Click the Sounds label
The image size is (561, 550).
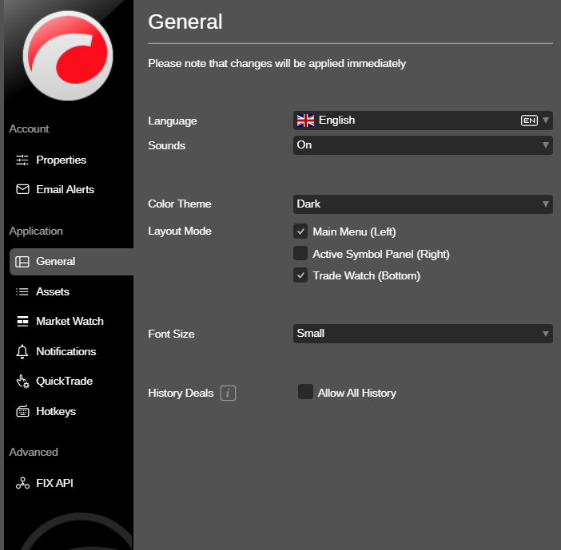(167, 145)
